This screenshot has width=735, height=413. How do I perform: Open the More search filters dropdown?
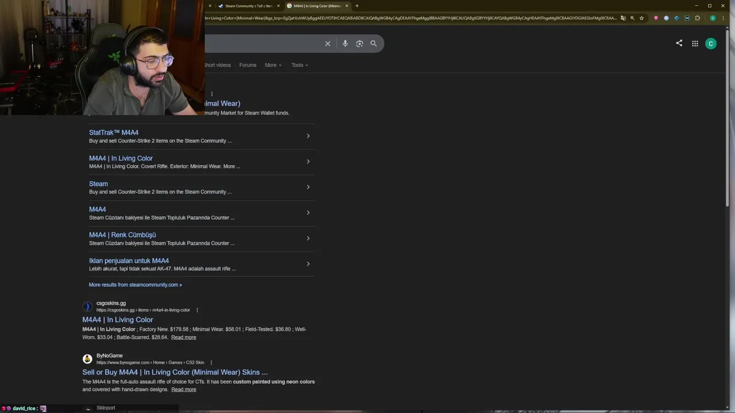(x=273, y=65)
